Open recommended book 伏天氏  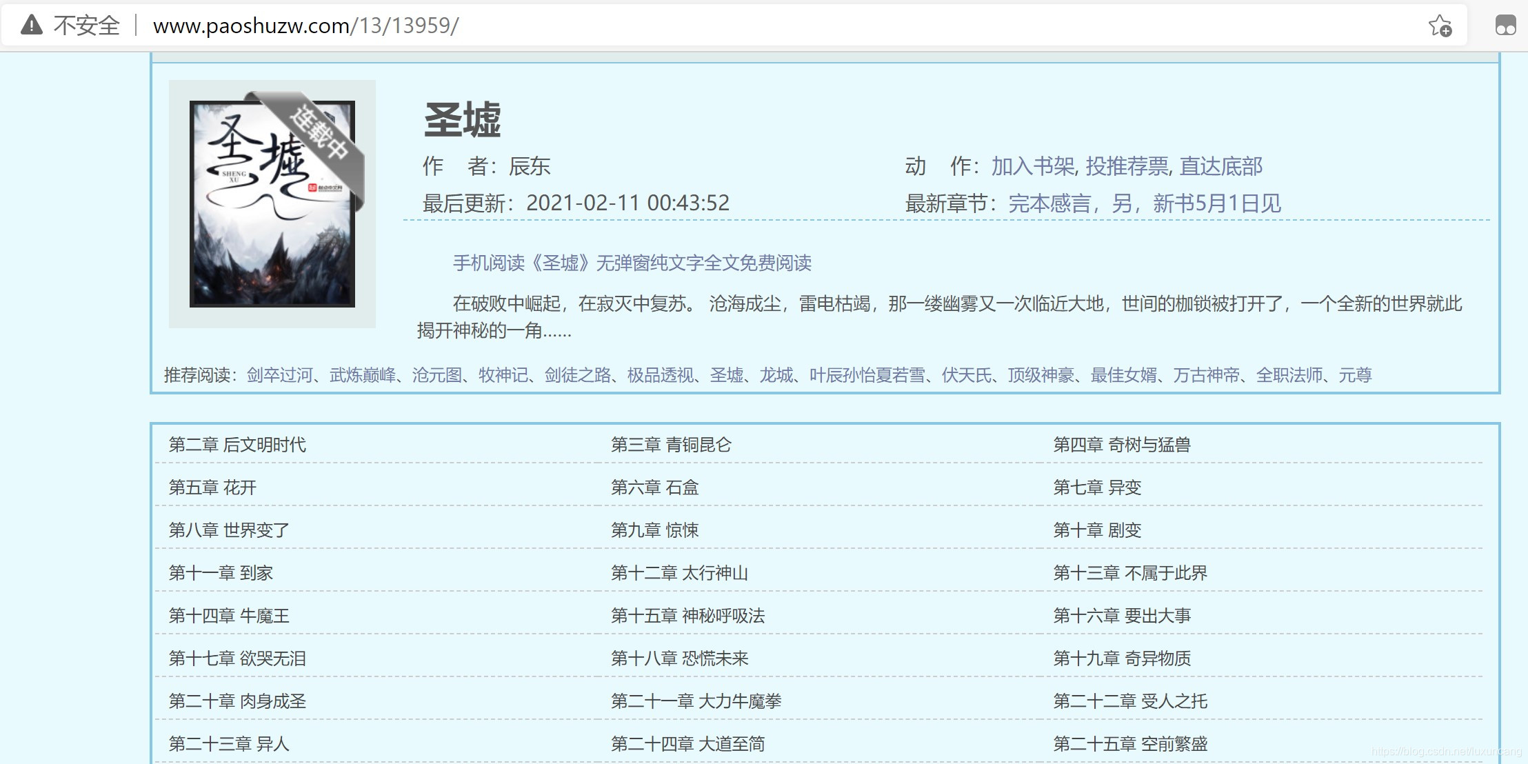coord(967,375)
